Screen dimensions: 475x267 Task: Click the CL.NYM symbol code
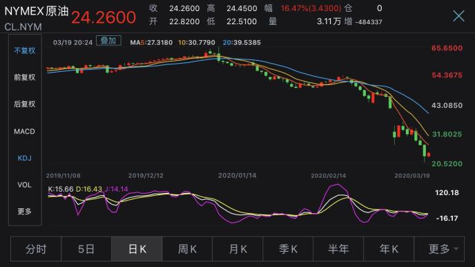coord(23,27)
